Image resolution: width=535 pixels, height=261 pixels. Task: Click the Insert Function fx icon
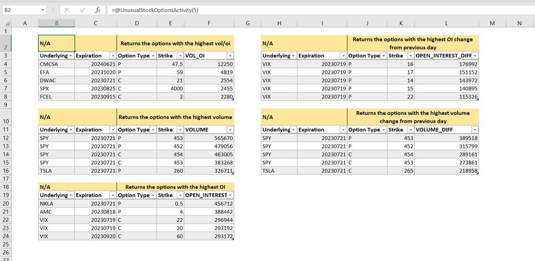tap(97, 10)
